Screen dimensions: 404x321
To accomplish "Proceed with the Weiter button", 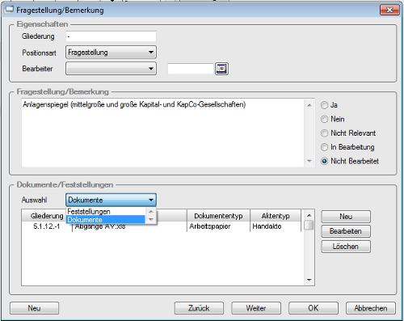I will click(x=256, y=308).
